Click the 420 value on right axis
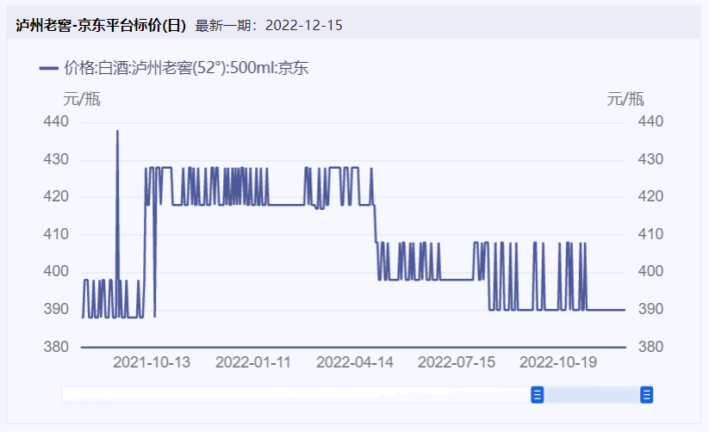This screenshot has width=709, height=432. pos(651,197)
